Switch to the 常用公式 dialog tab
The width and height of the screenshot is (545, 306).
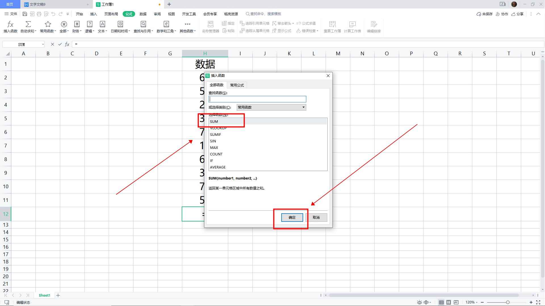click(237, 85)
